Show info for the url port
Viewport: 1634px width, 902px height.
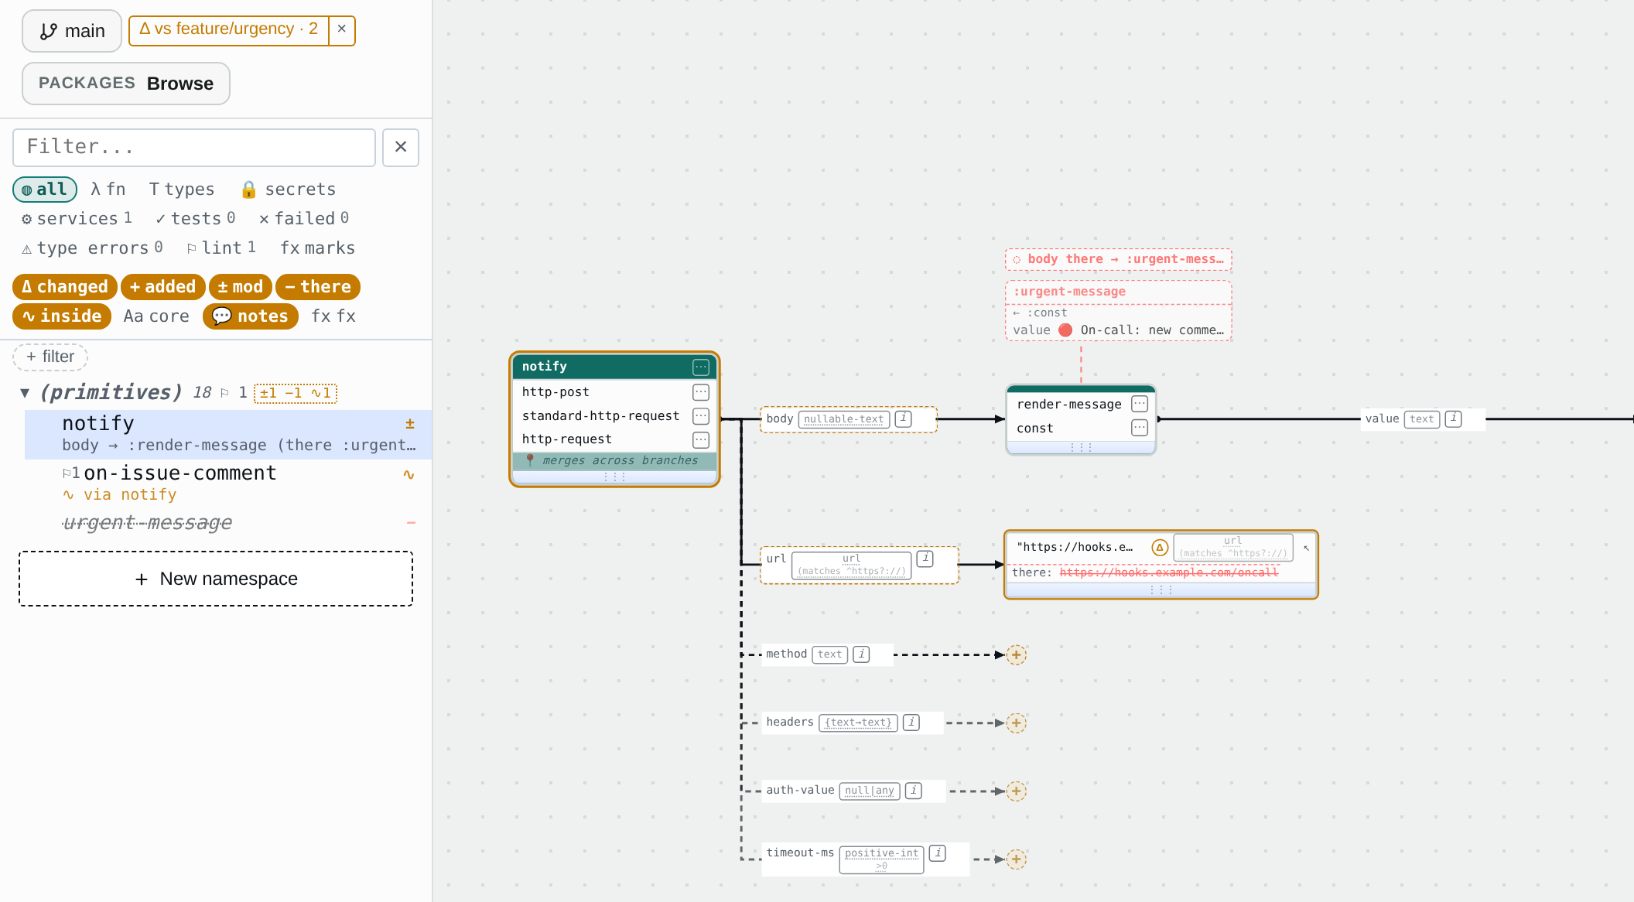coord(925,558)
